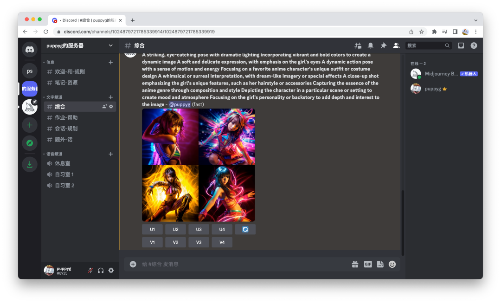Image resolution: width=501 pixels, height=303 pixels.
Task: Open the emoji picker in message bar
Action: 392,264
